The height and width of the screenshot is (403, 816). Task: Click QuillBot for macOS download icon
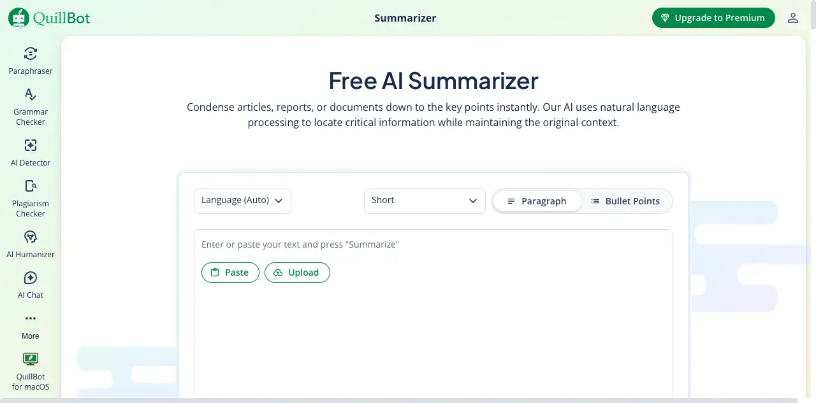(x=30, y=358)
